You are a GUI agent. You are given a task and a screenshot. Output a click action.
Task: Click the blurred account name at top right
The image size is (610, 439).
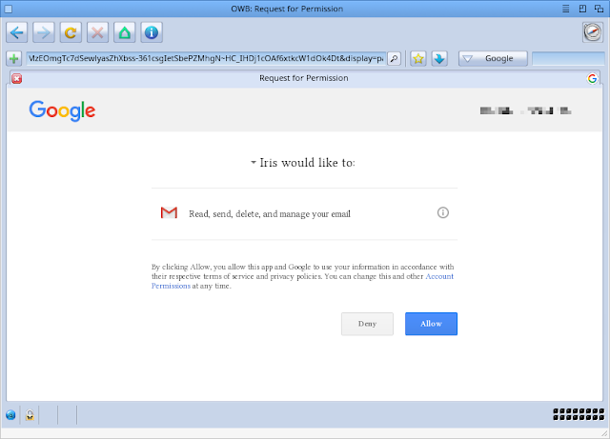525,110
